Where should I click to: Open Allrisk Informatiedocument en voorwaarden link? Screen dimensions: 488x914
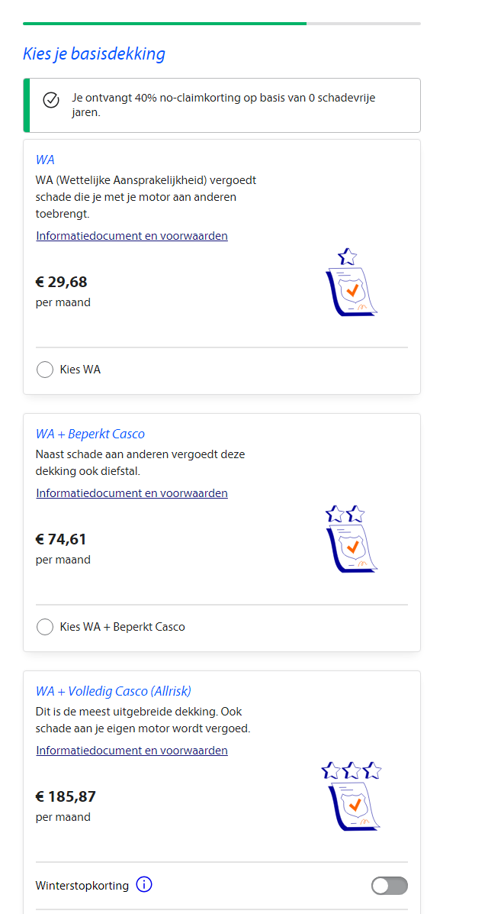coord(132,751)
